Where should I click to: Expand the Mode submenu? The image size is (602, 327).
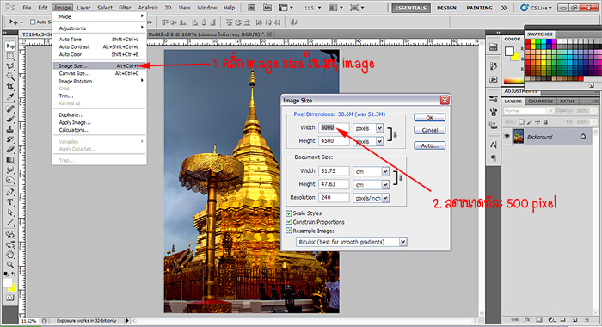pos(100,17)
